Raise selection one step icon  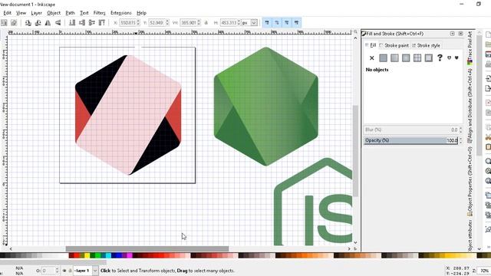coord(92,22)
